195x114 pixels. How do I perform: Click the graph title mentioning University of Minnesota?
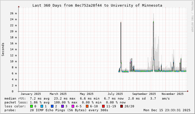point(97,5)
